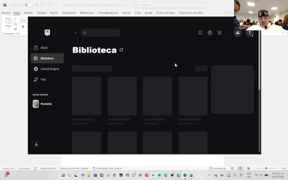This screenshot has height=180, width=288.
Task: Open the Disposición tab
Action: (x=69, y=13)
